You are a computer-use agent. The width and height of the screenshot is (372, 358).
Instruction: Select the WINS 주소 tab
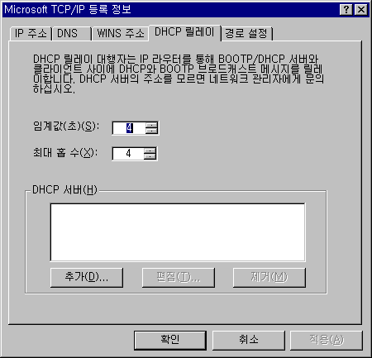tap(121, 34)
